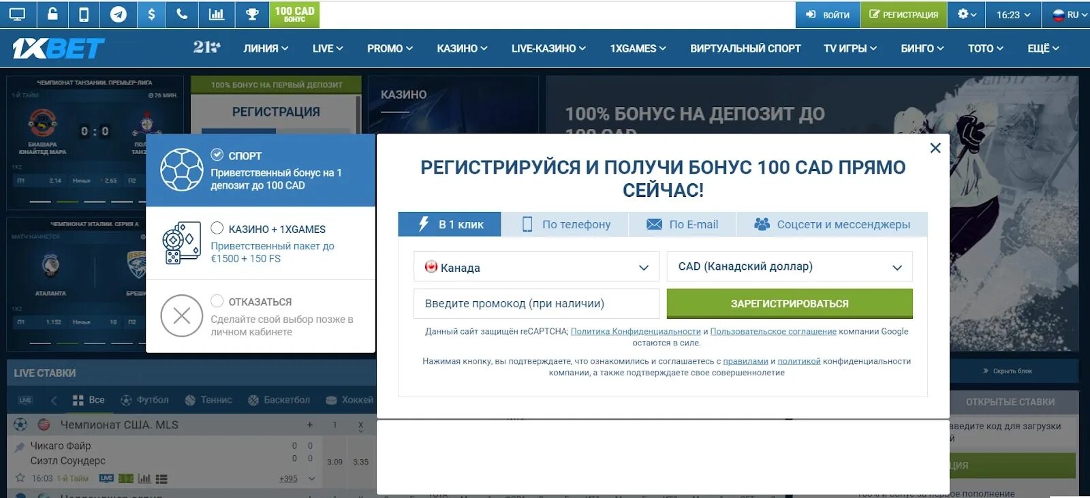This screenshot has width=1090, height=498.
Task: Open the bar chart statistics icon
Action: (x=216, y=14)
